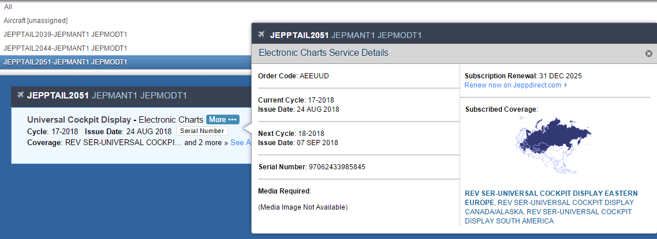
Task: Click the JEPPTAIL2051 heading in the popup header
Action: 298,35
